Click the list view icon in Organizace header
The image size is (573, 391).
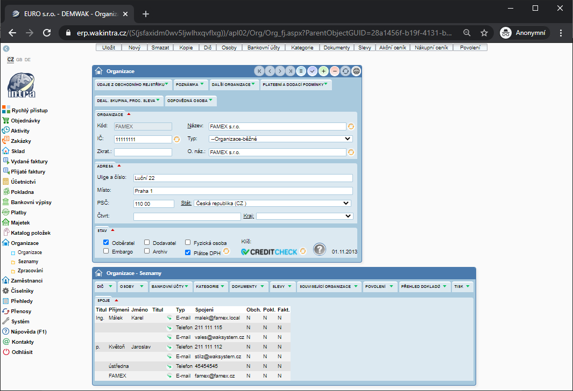click(x=302, y=71)
